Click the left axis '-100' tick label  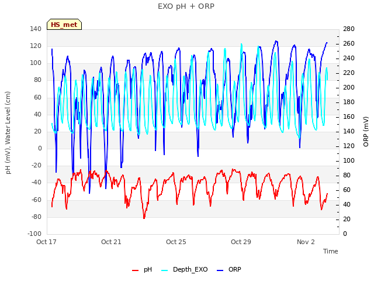point(34,234)
